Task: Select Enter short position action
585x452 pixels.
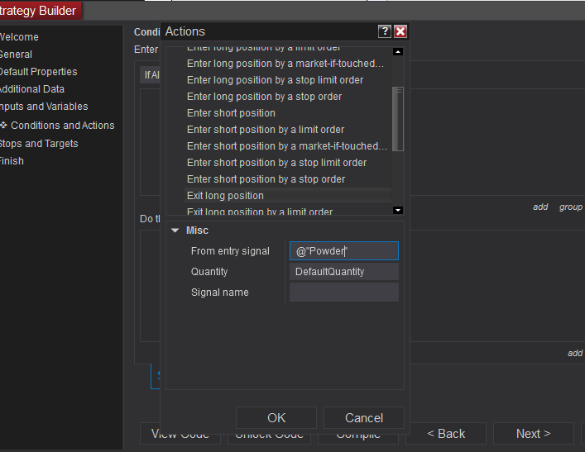Action: click(231, 113)
